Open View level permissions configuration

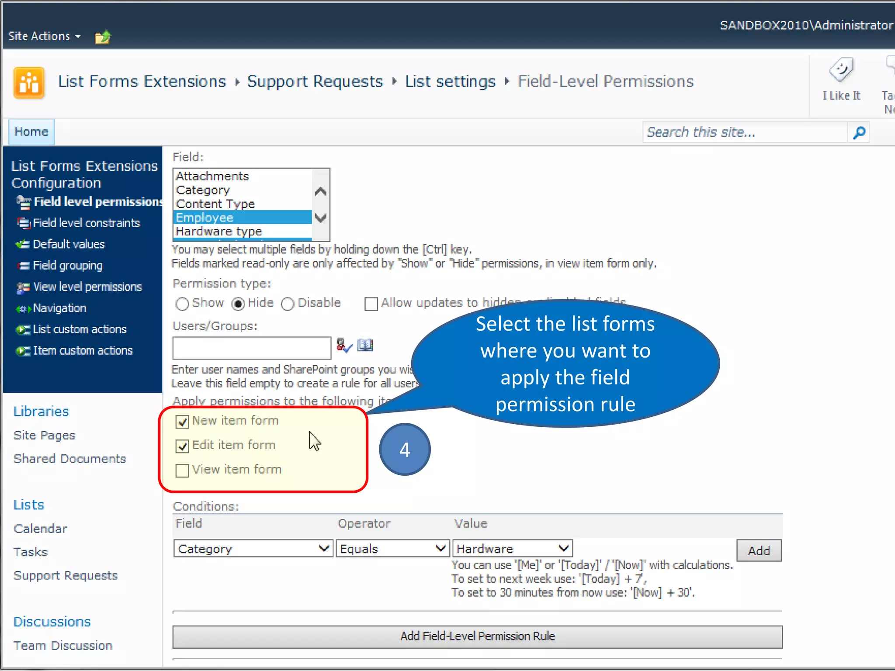coord(88,287)
